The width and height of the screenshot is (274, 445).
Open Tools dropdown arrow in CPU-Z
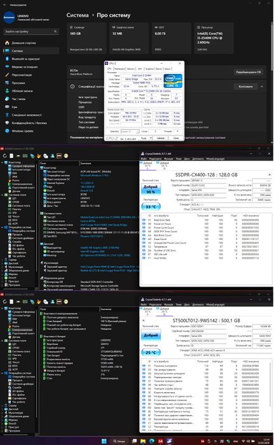click(151, 138)
